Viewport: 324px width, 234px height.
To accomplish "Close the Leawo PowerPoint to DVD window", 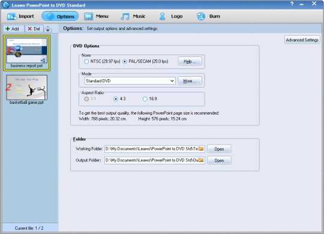I will (x=314, y=4).
